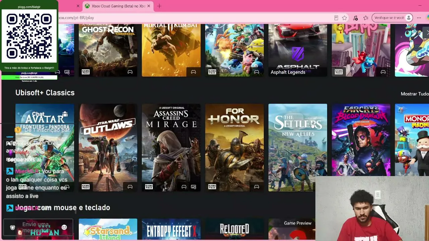This screenshot has height=241, width=429.
Task: Minimize the browser window
Action: [x=420, y=6]
